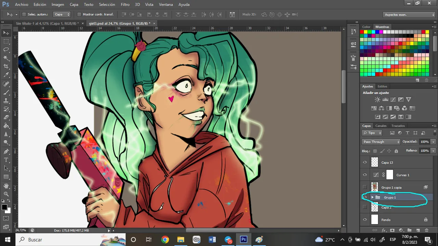Hide the Curvas 1 layer
This screenshot has width=438, height=246.
coord(365,175)
